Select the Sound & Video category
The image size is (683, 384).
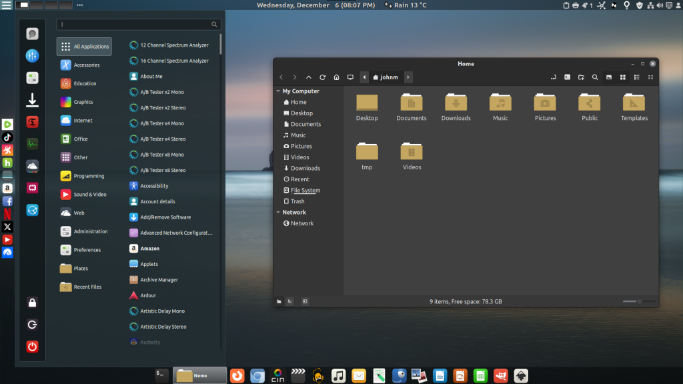tap(89, 195)
